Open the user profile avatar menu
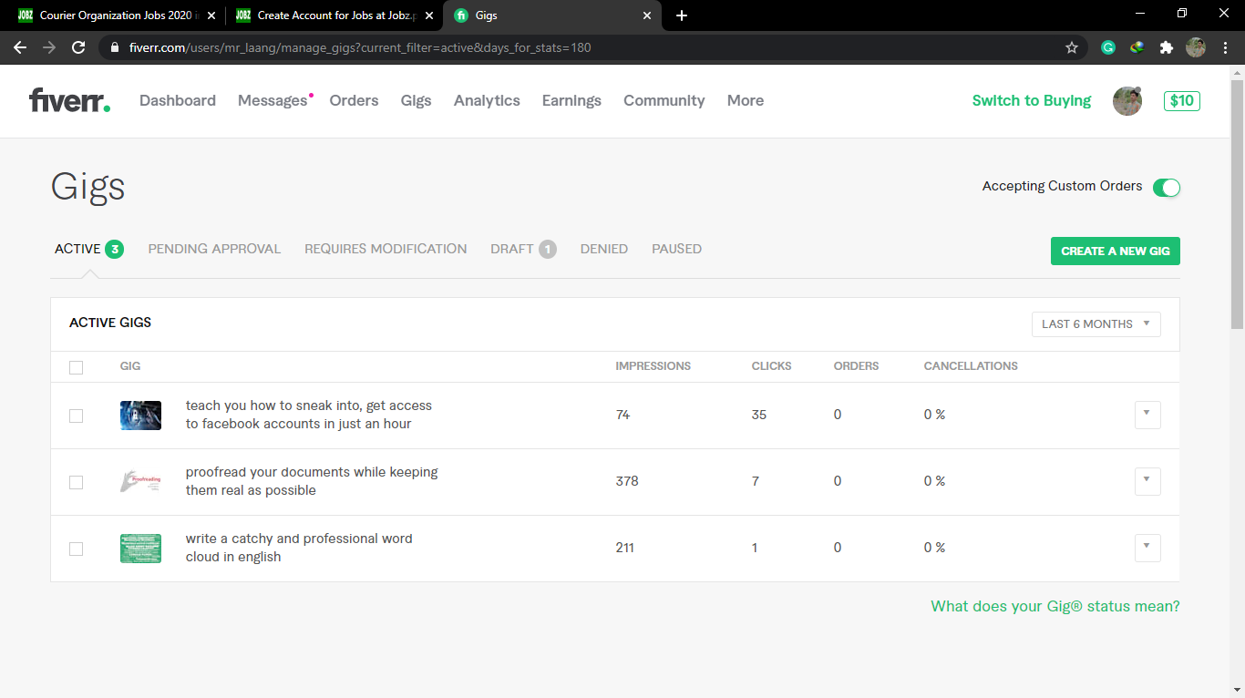The width and height of the screenshot is (1245, 698). pos(1127,101)
